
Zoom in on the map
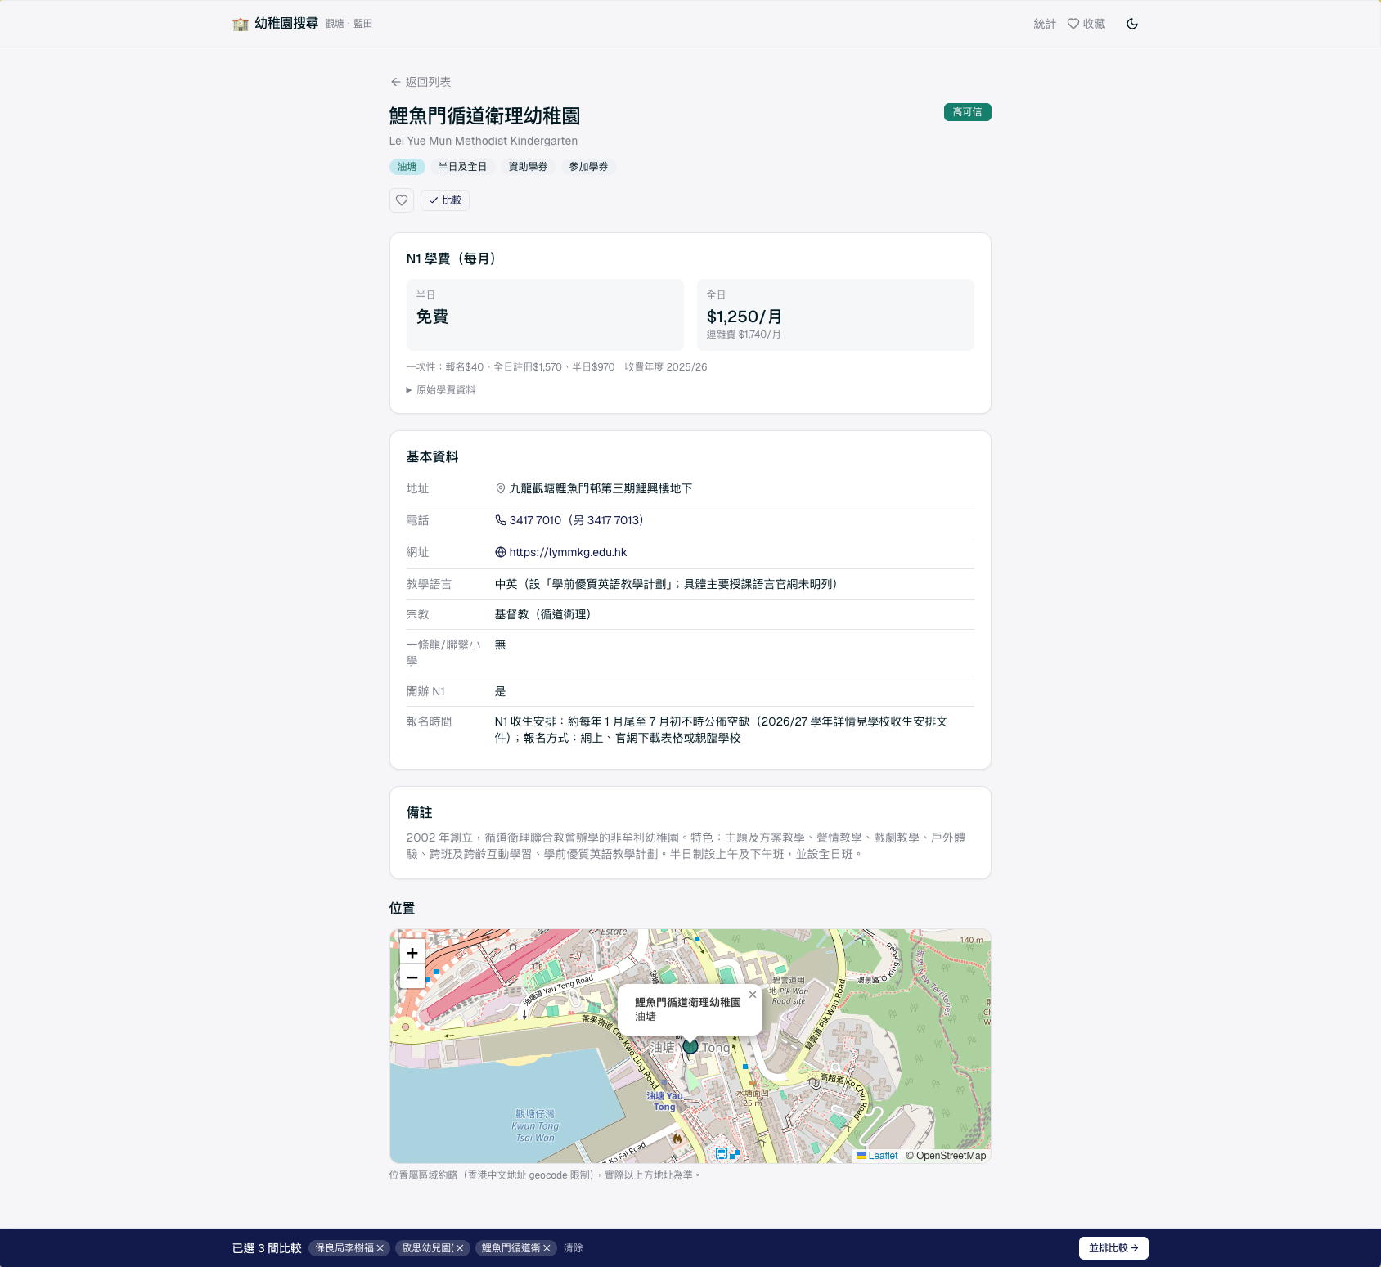412,953
